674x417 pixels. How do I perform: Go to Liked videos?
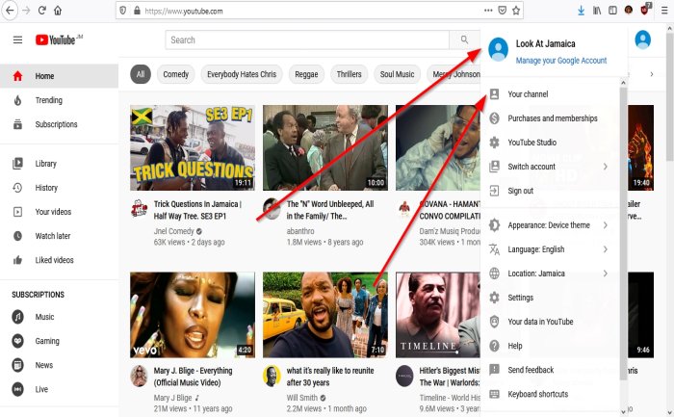click(54, 260)
